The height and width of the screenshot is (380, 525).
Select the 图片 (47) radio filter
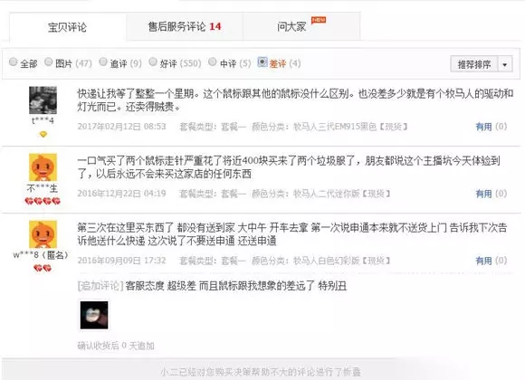(x=49, y=62)
